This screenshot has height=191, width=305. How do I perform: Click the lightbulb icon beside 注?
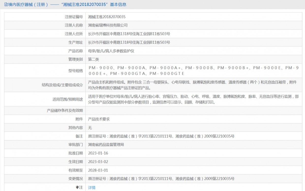pyautogui.click(x=77, y=187)
